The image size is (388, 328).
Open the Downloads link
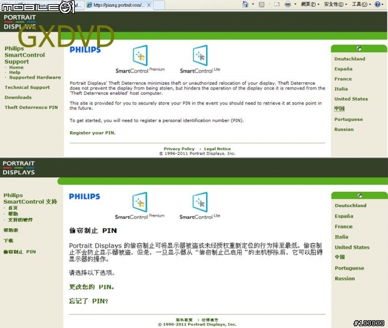(x=18, y=97)
